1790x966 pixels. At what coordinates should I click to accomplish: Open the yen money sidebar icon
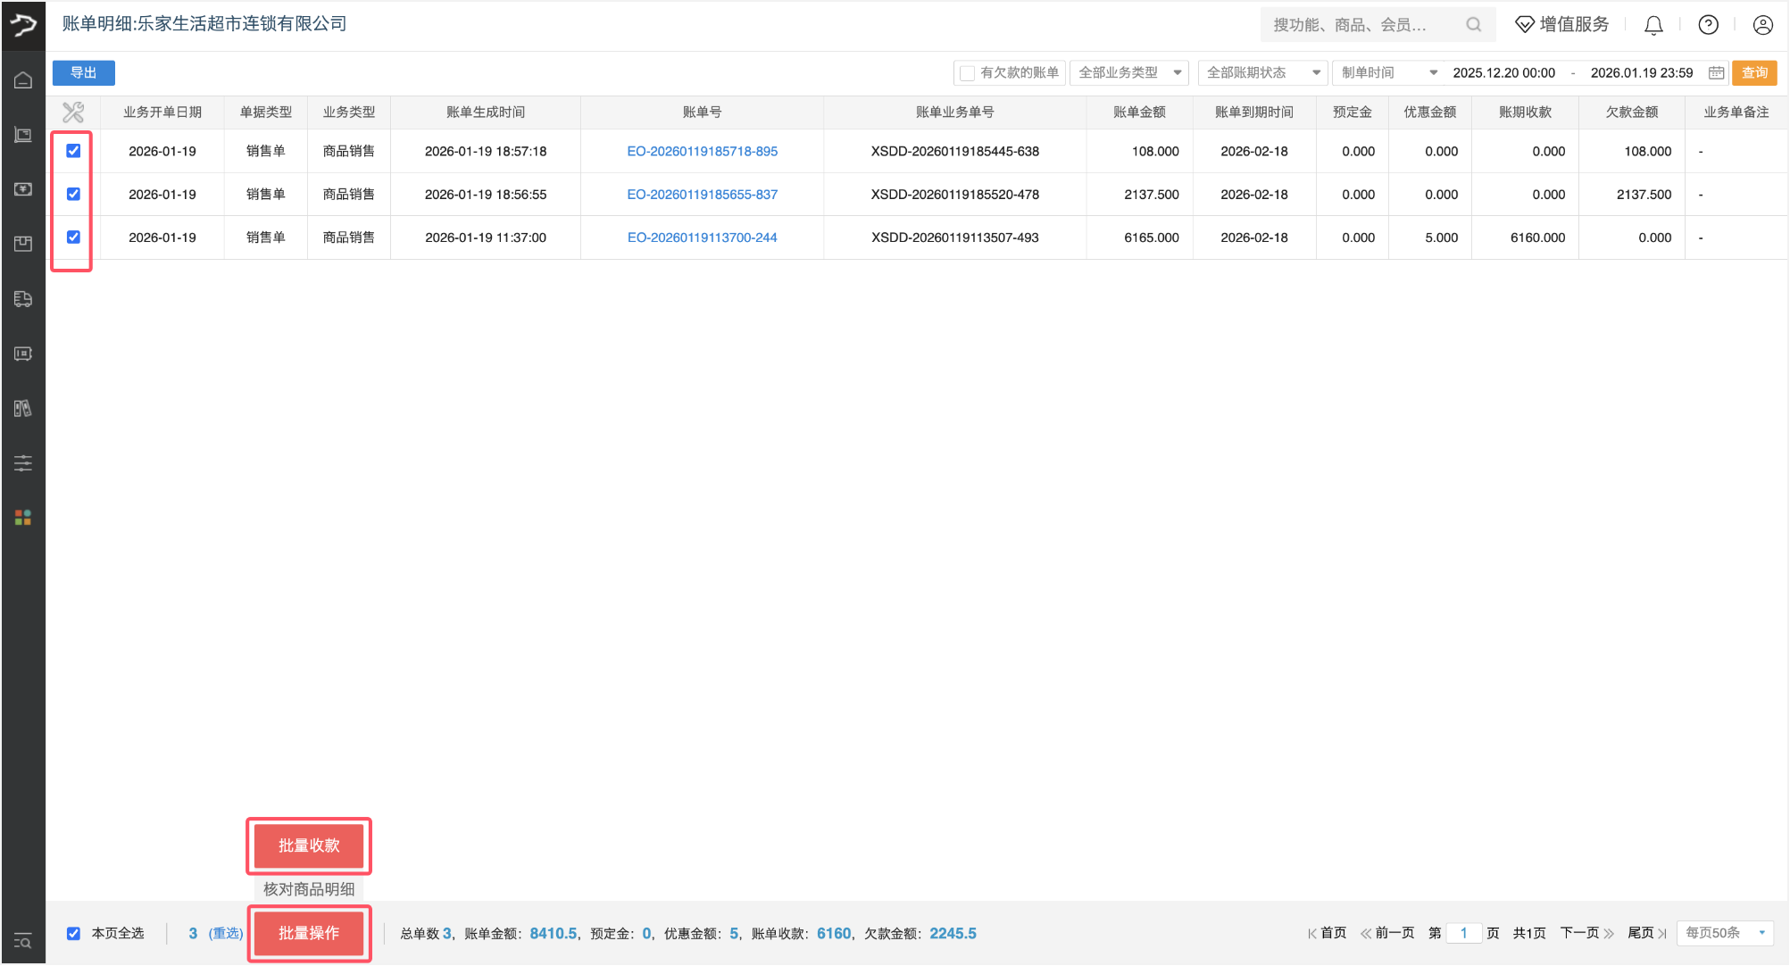click(23, 189)
